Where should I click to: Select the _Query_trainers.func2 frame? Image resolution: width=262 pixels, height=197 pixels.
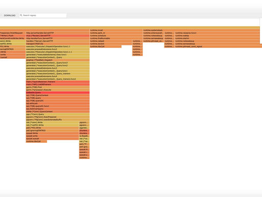[x=58, y=79]
